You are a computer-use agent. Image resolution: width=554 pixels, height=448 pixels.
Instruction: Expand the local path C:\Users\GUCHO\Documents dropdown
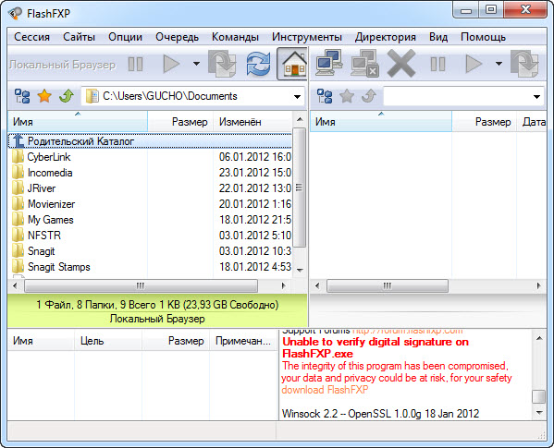click(x=297, y=97)
